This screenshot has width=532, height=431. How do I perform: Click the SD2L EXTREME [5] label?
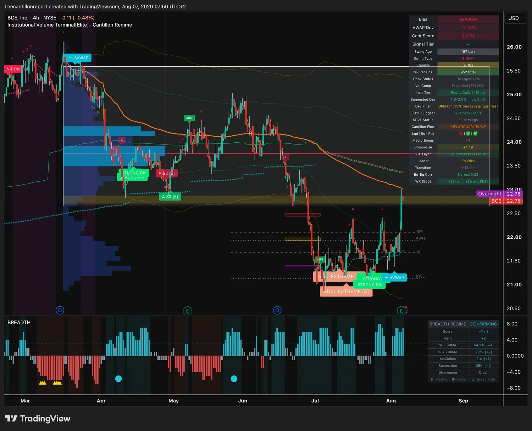pyautogui.click(x=346, y=291)
